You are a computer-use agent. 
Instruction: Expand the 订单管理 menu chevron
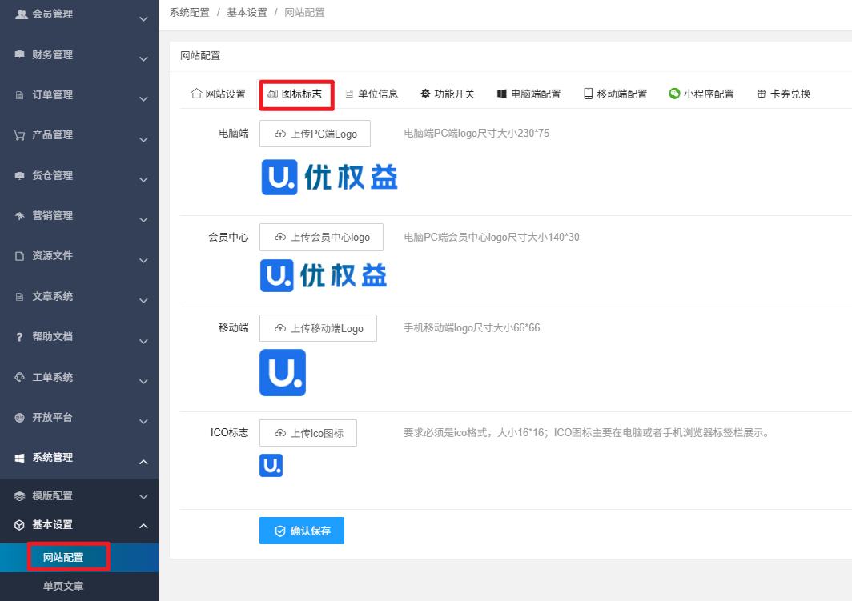point(143,98)
